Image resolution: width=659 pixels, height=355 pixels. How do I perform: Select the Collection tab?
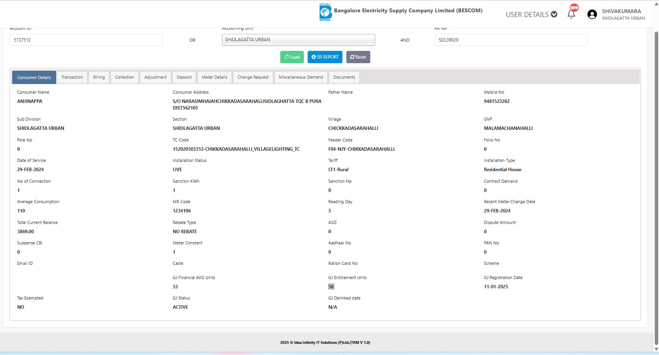(124, 77)
